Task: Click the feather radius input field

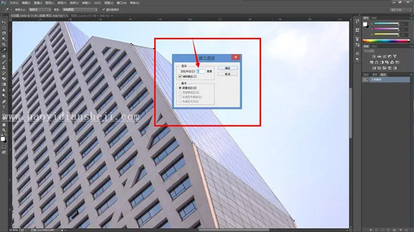Action: pos(201,71)
